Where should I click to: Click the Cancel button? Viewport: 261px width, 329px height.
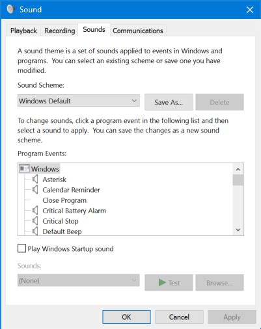point(179,317)
